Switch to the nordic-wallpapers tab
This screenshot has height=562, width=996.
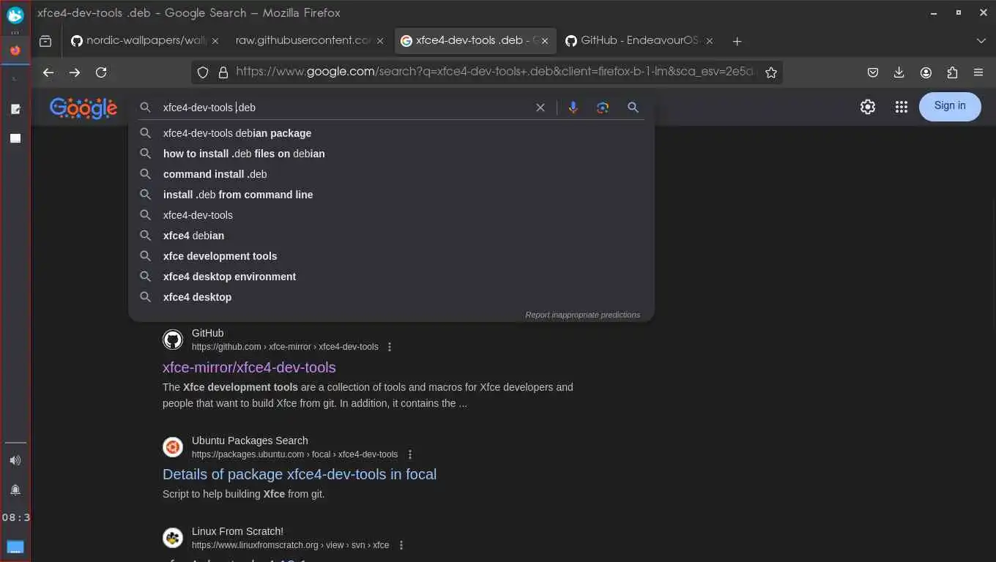click(x=139, y=41)
